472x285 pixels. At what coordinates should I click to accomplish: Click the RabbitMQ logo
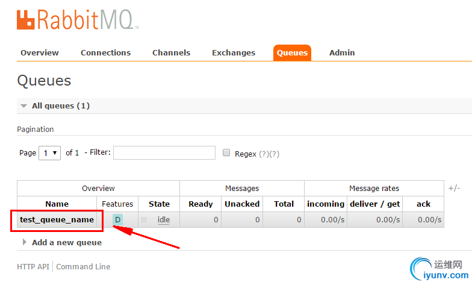pyautogui.click(x=78, y=19)
